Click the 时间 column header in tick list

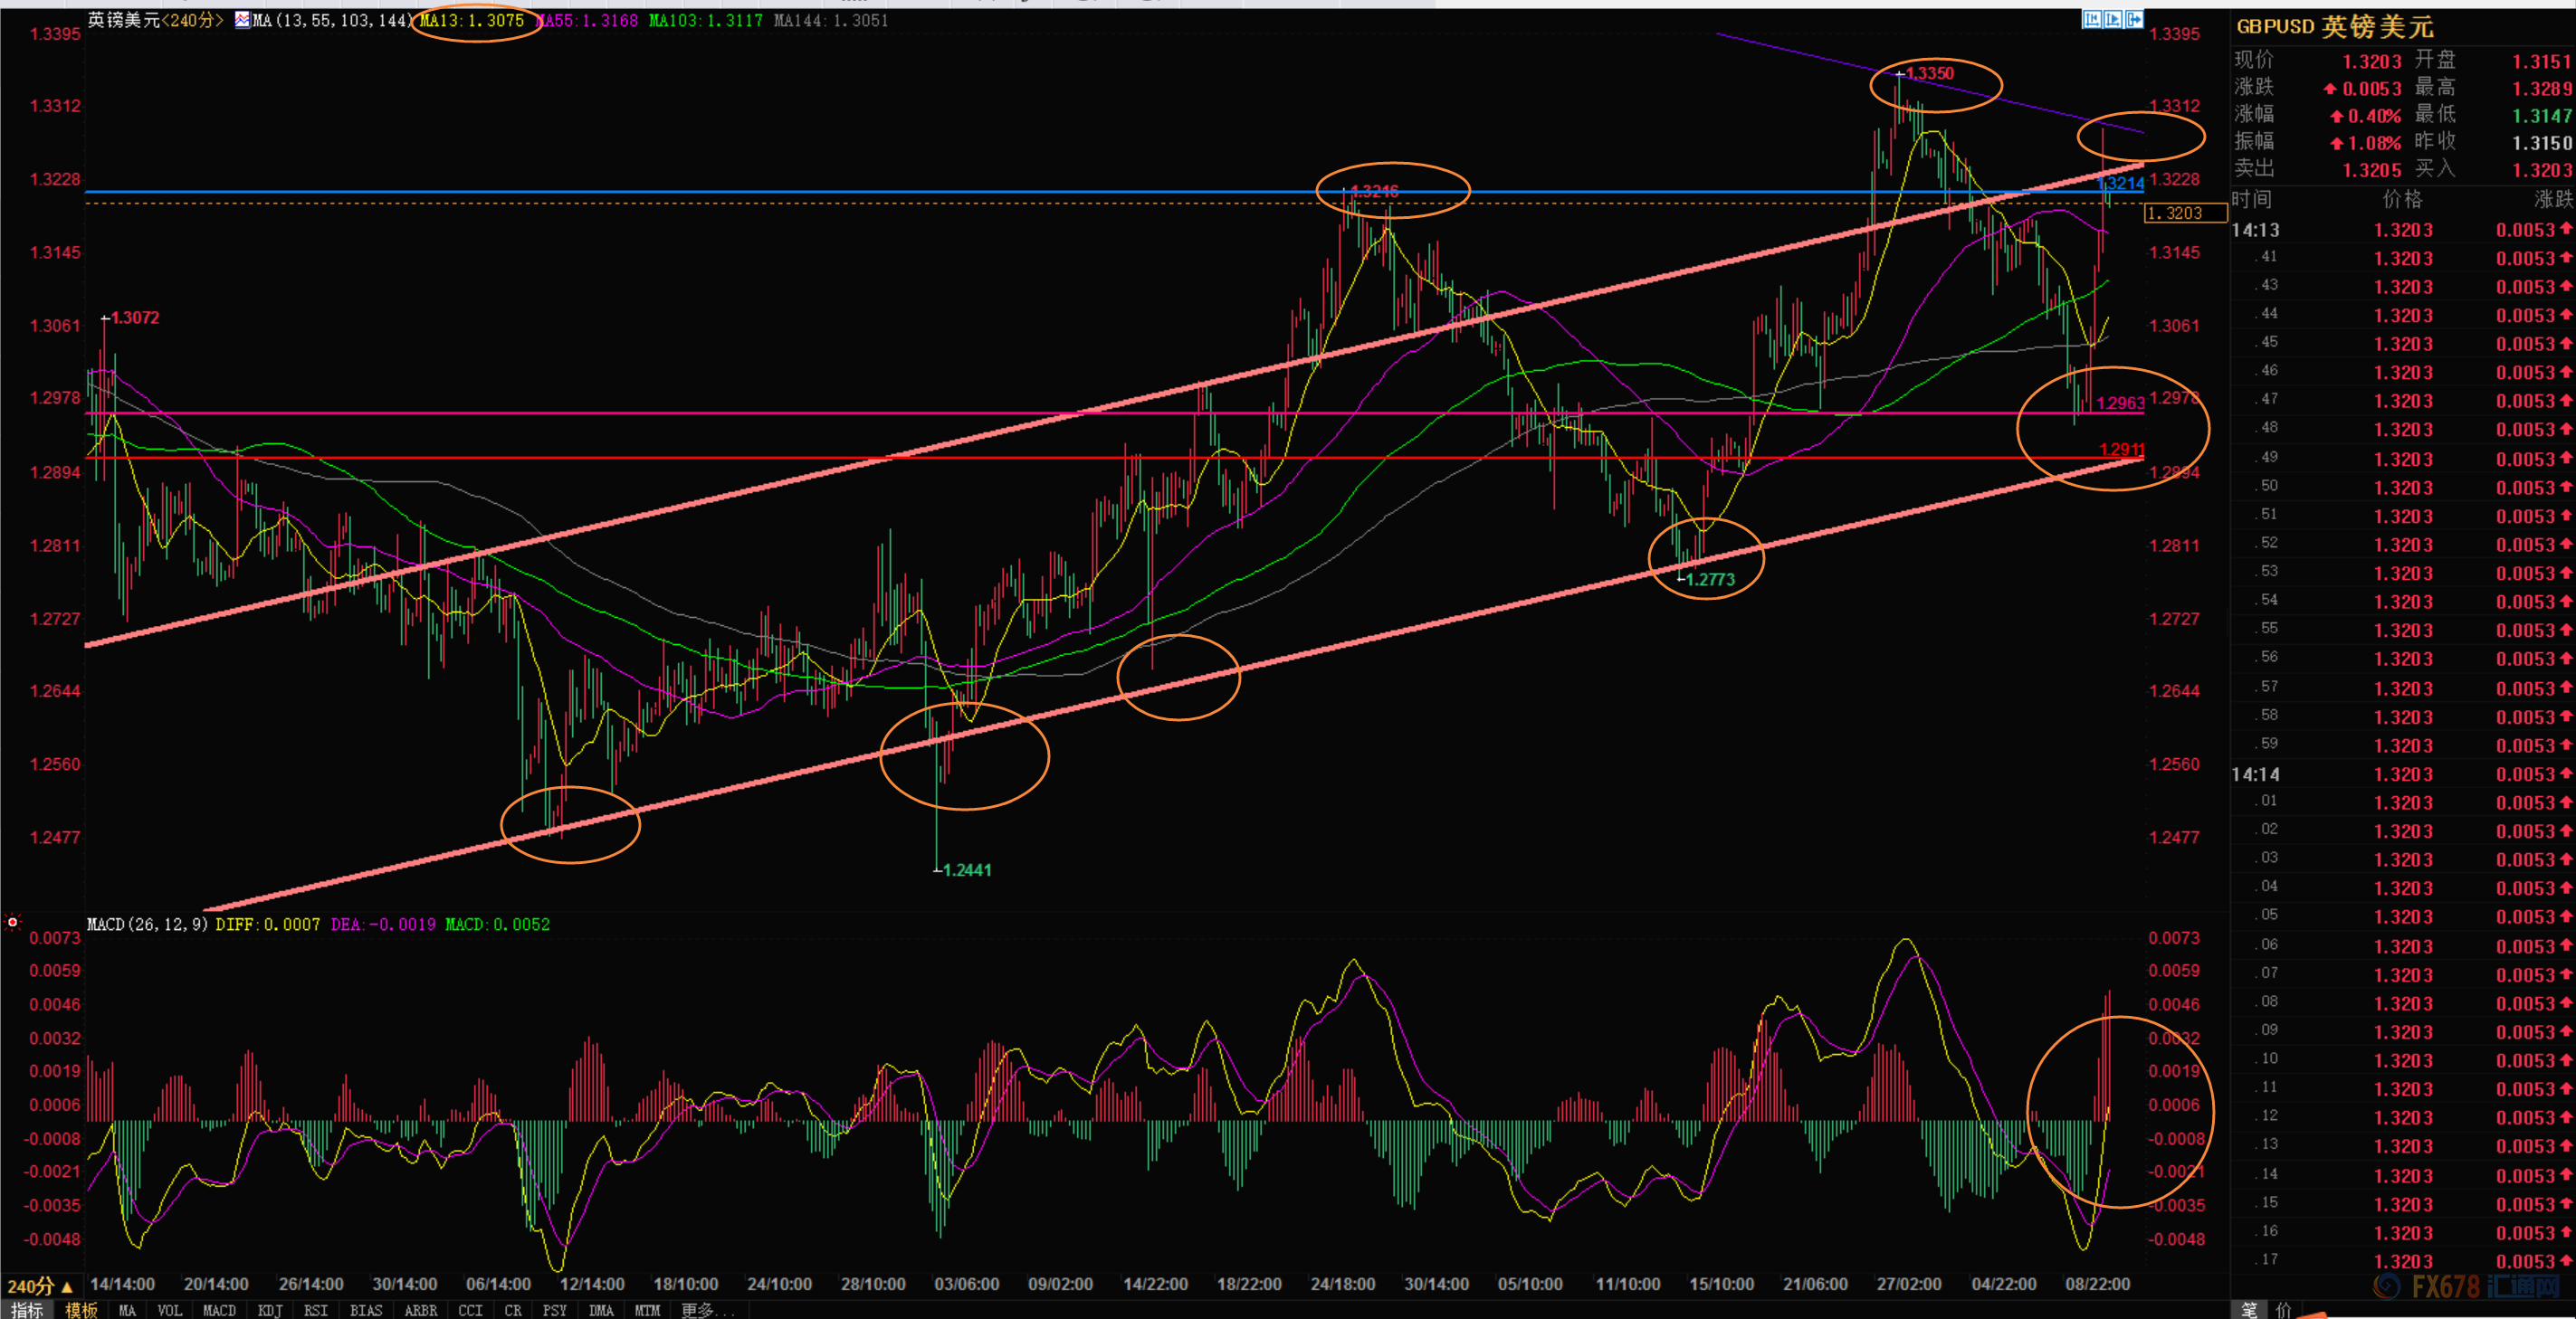click(2251, 199)
